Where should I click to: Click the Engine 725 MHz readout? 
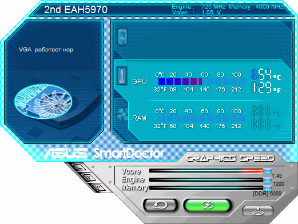(198, 7)
